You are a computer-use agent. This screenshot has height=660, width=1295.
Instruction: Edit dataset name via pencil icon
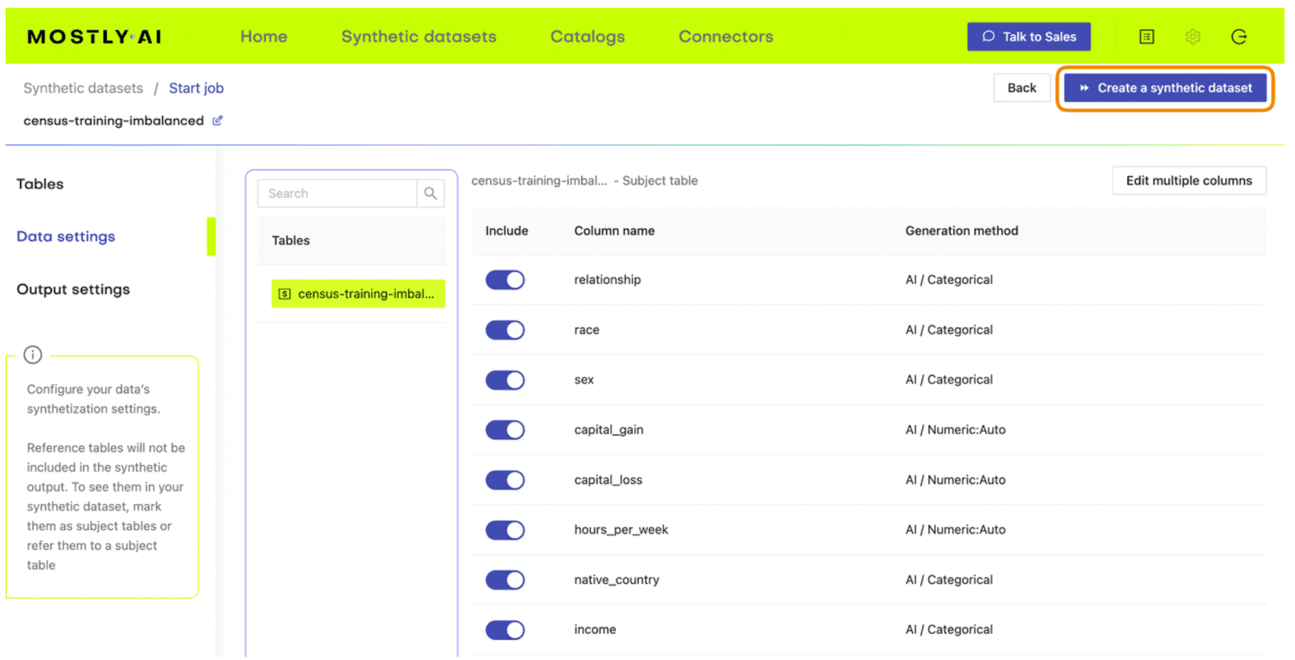218,121
